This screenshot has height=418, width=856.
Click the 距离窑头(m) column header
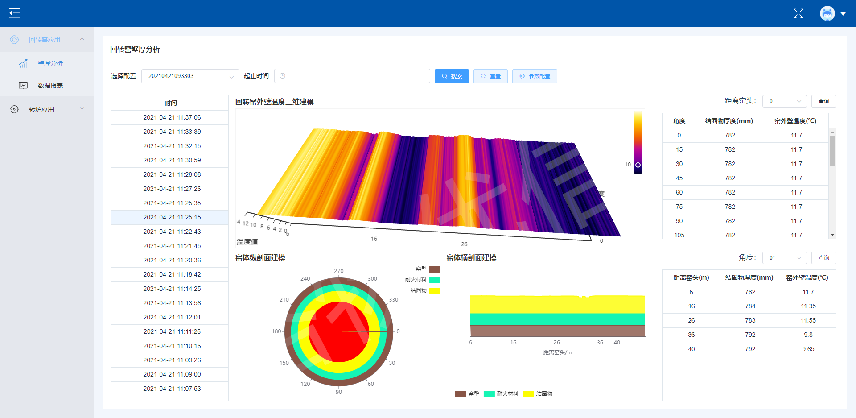[x=691, y=277]
